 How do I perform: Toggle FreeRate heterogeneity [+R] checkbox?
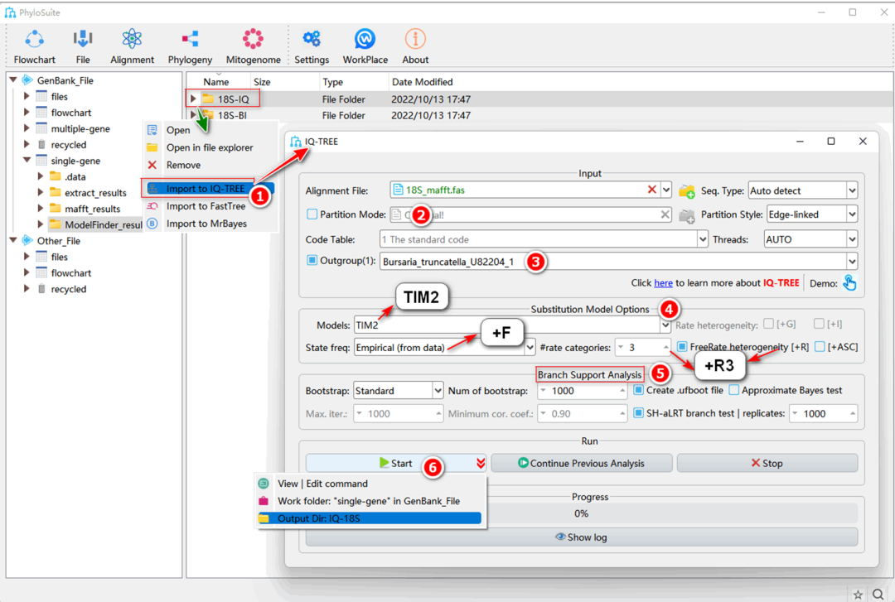pyautogui.click(x=681, y=346)
